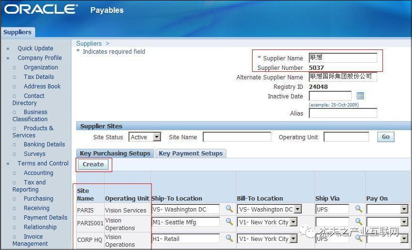Click Supplier Number 5037

[316, 68]
